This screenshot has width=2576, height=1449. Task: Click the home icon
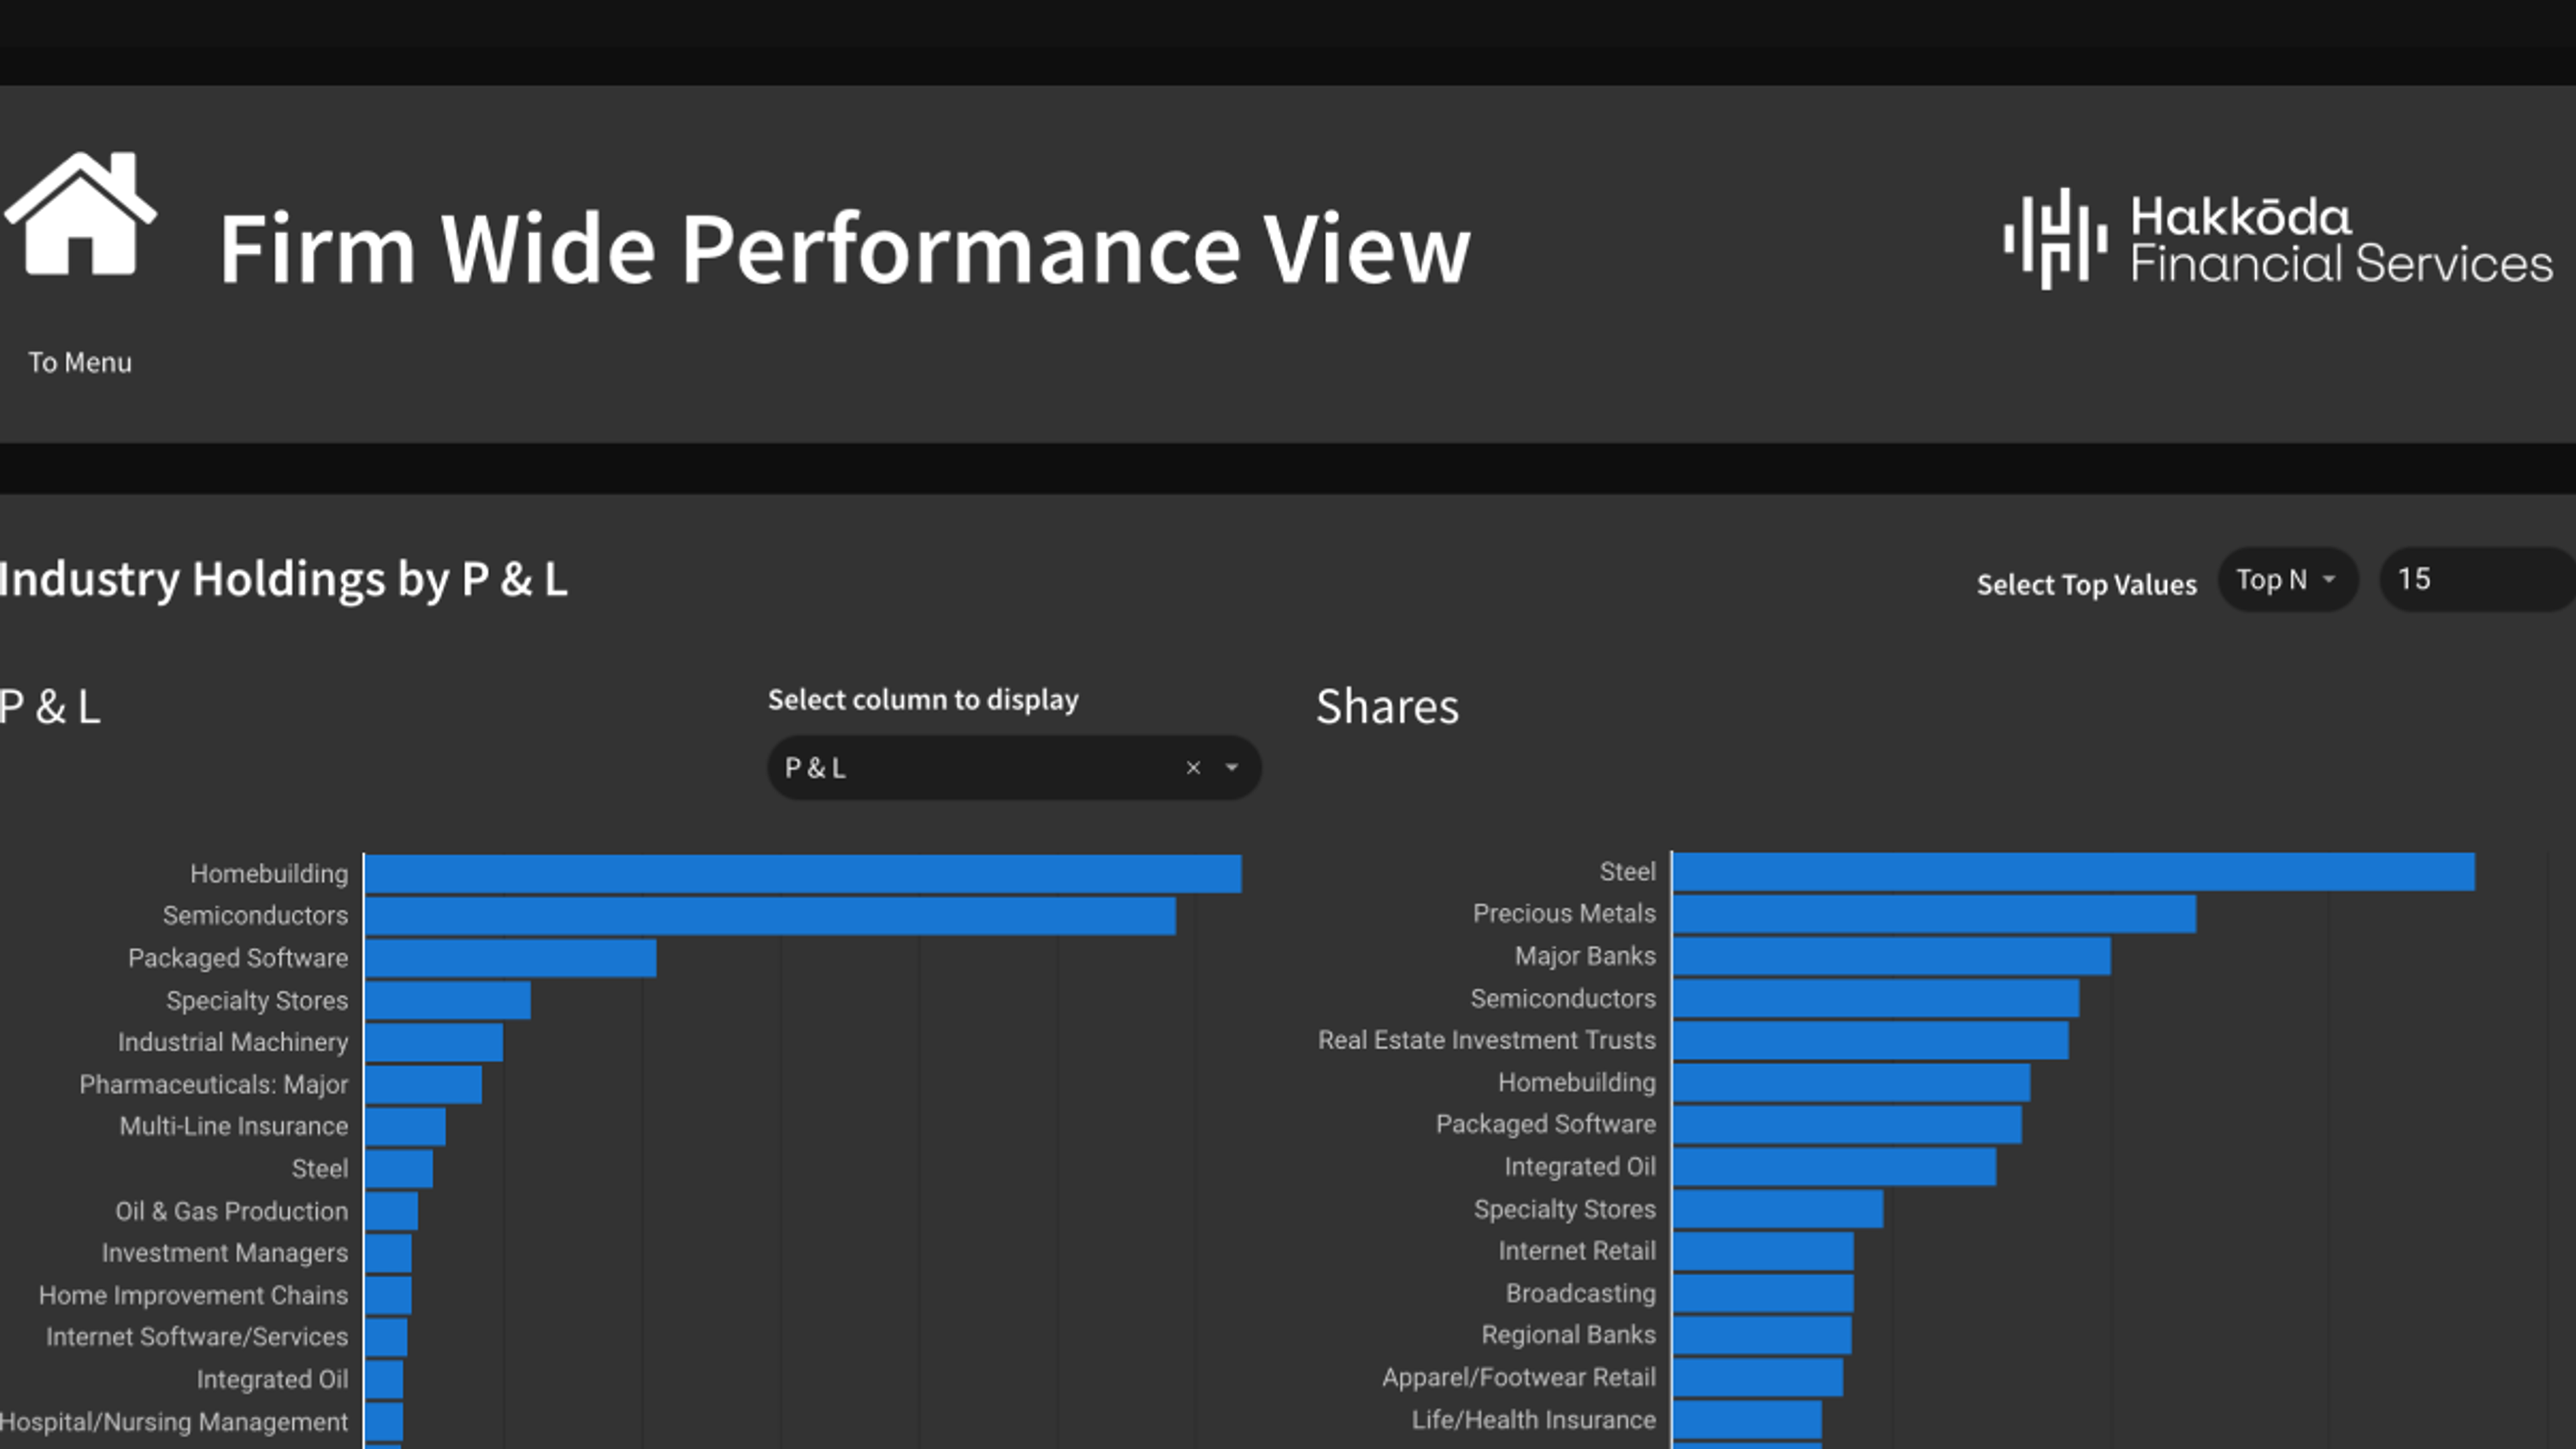tap(80, 213)
